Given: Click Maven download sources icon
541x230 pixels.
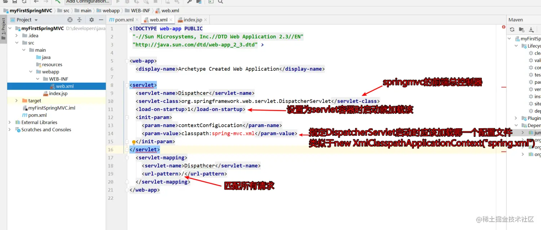Looking at the screenshot, I should (531, 30).
